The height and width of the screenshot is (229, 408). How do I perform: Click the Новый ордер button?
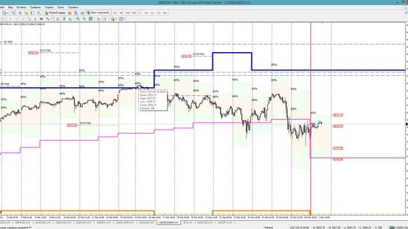(x=55, y=13)
